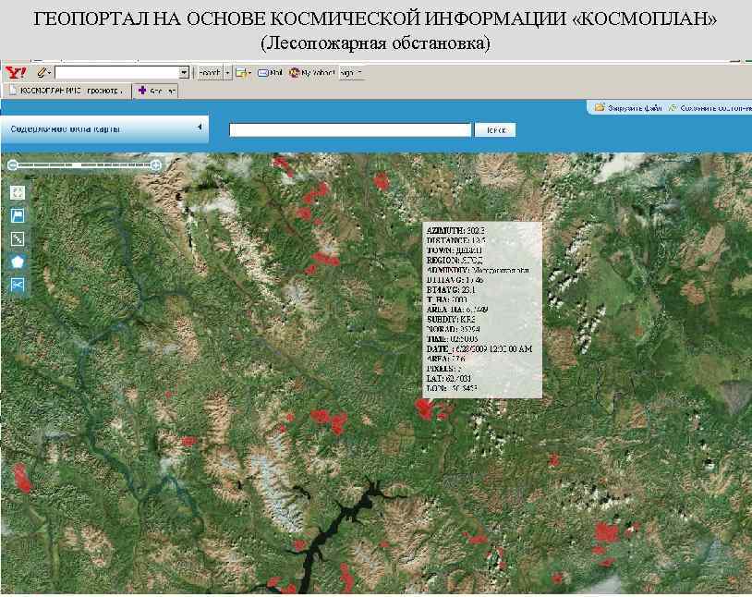Click the map zoom slider handle
Screen dimensions: 752x597
(x=76, y=165)
